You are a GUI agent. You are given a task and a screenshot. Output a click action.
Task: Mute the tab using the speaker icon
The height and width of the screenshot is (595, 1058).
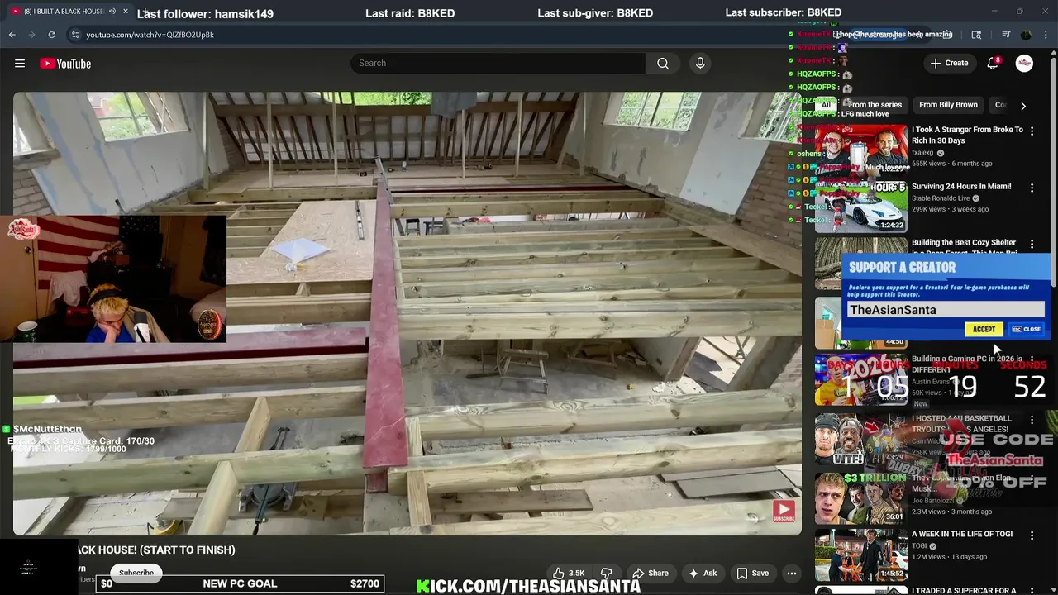(x=112, y=12)
